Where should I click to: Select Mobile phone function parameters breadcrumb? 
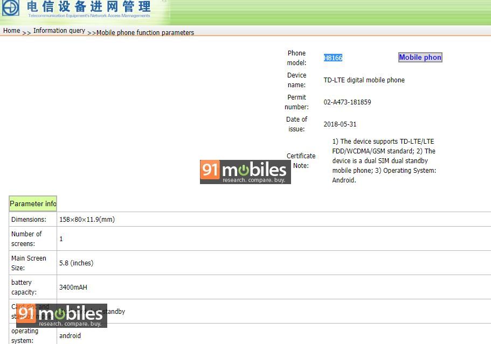(146, 32)
